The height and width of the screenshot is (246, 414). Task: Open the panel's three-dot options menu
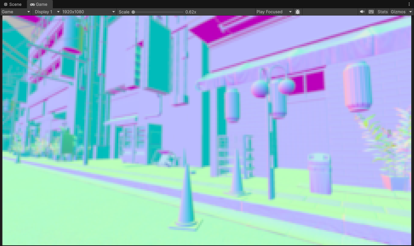409,4
